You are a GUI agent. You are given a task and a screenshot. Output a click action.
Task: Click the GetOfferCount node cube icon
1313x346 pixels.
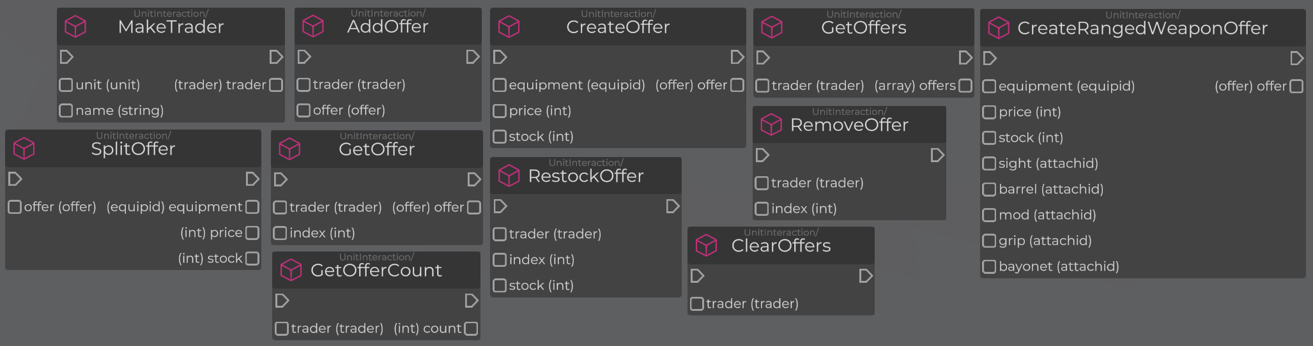291,270
